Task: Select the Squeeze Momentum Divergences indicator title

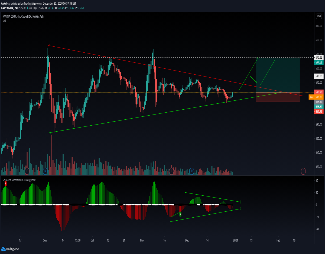Action: click(x=19, y=180)
